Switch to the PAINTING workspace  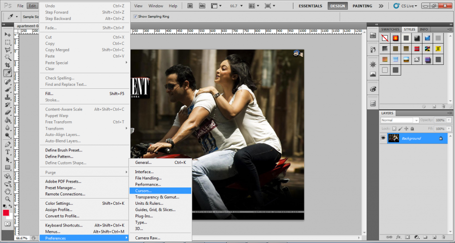[363, 6]
